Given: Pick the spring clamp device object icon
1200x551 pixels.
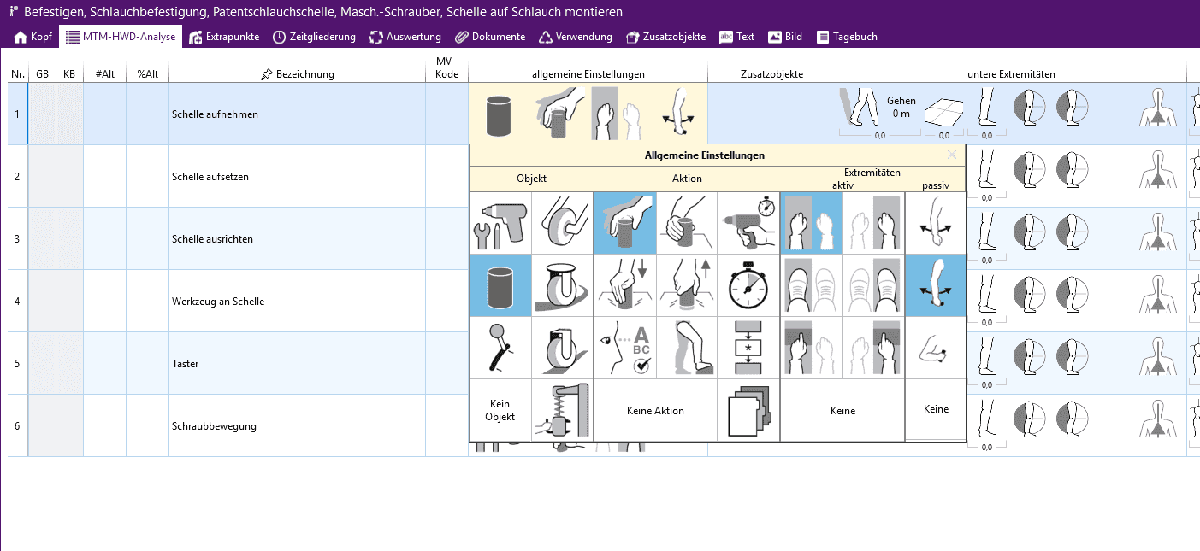Looking at the screenshot, I should [x=562, y=410].
